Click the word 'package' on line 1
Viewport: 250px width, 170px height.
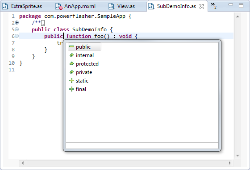(30, 16)
